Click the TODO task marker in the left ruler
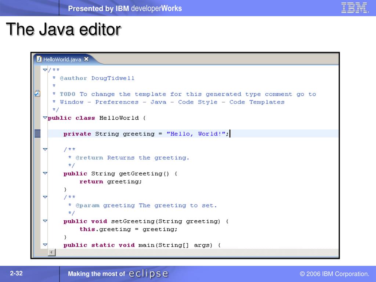The image size is (376, 282). (x=37, y=94)
